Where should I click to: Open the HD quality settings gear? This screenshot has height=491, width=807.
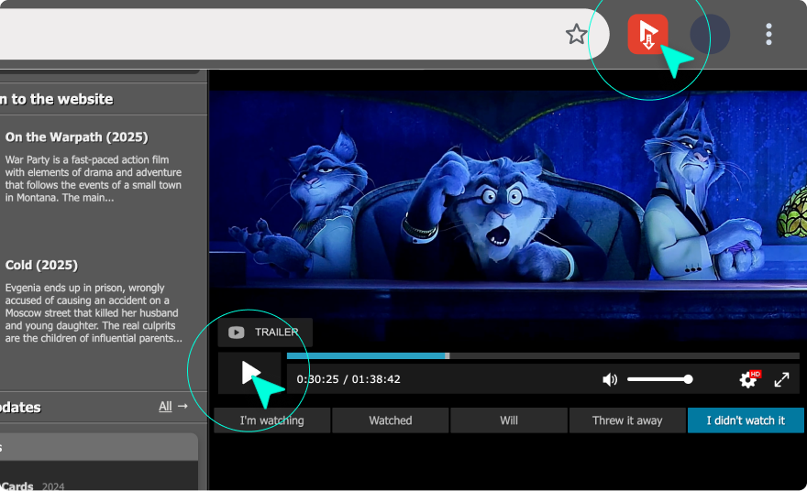click(x=748, y=379)
